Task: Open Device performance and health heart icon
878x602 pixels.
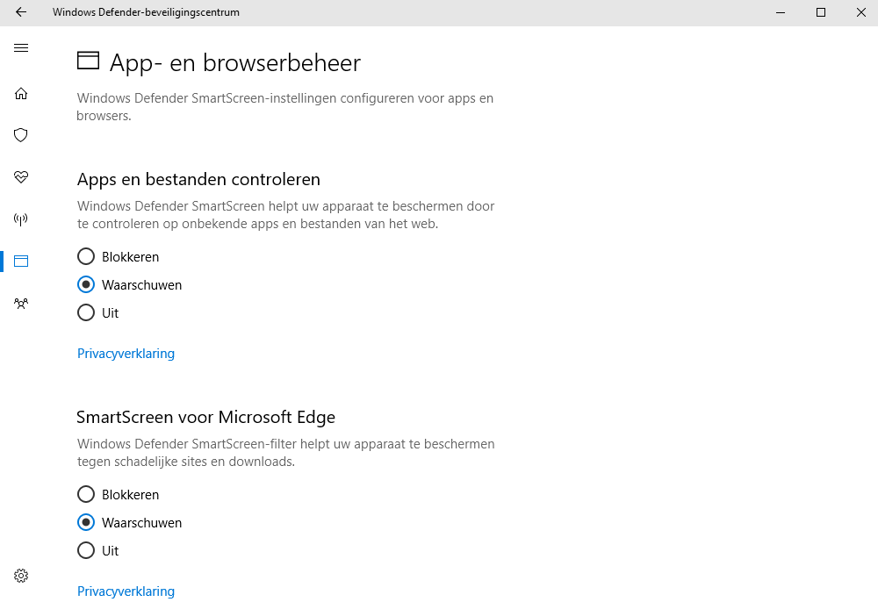Action: click(x=21, y=177)
